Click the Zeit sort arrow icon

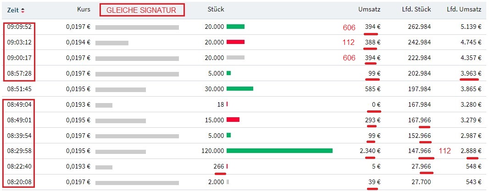[x=23, y=10]
